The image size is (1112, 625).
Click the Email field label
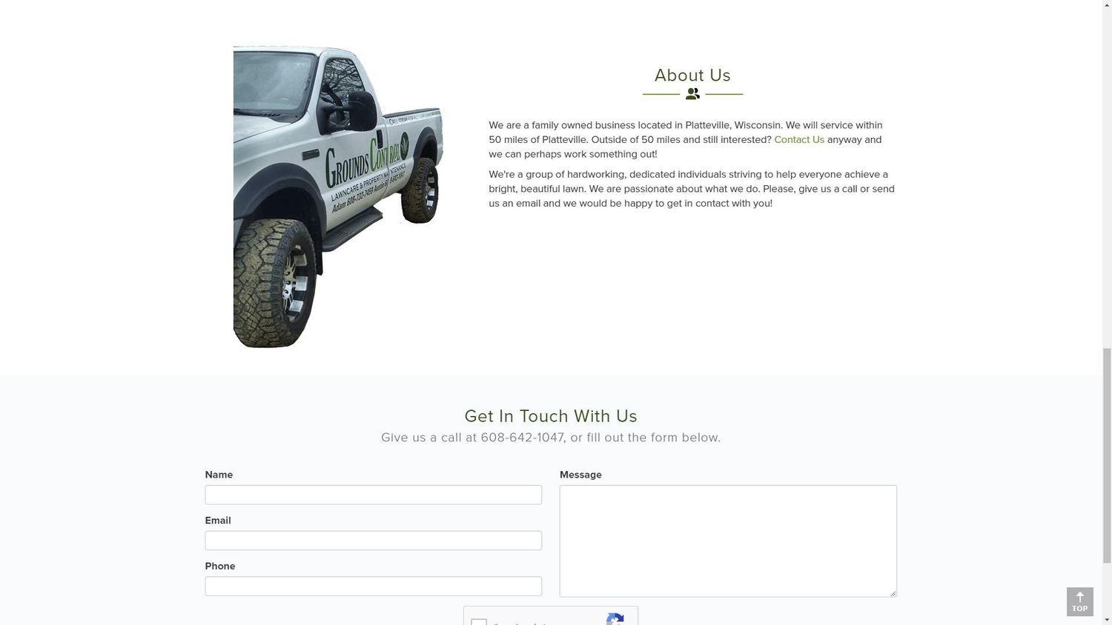click(x=218, y=521)
